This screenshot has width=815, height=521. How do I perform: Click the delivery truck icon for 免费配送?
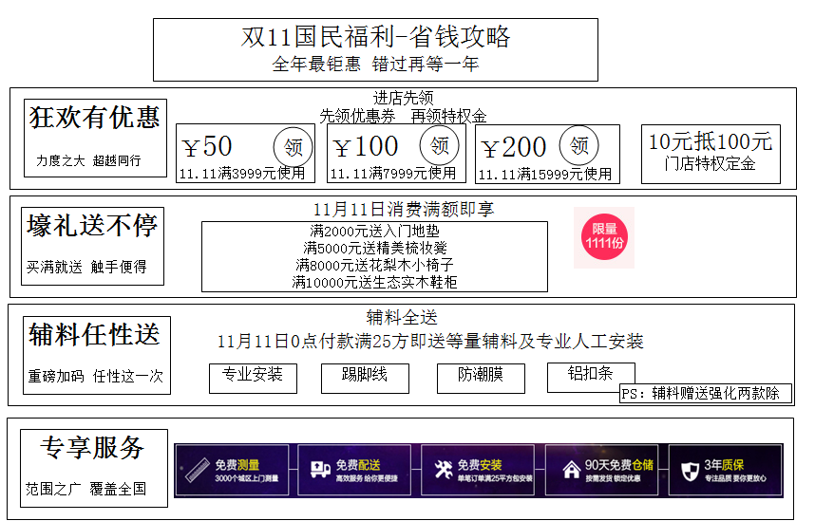point(320,470)
